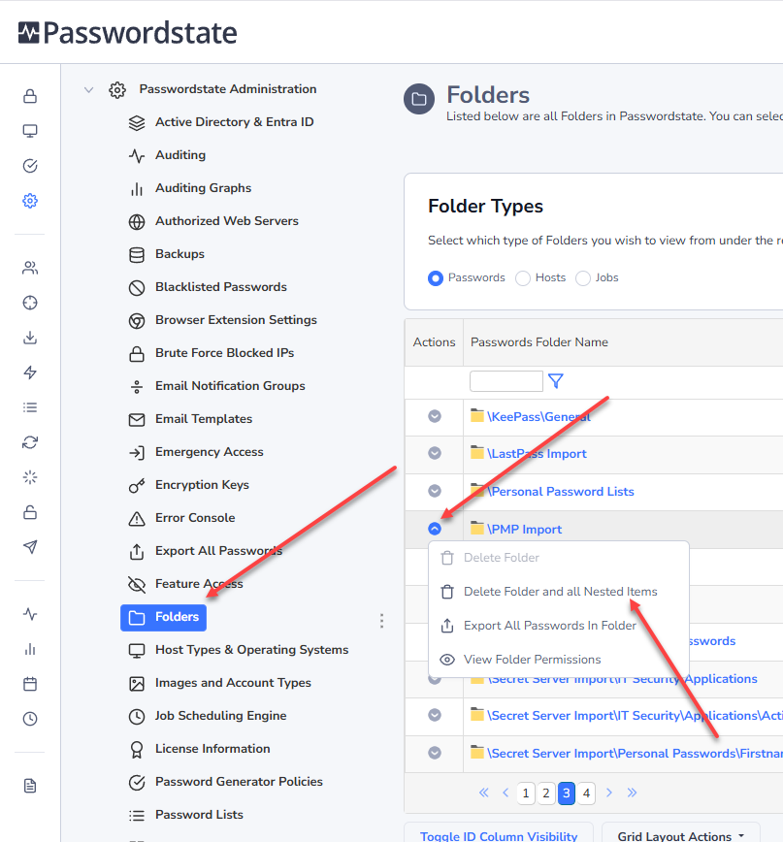The image size is (783, 842).
Task: Open the \PMP Import folder link
Action: coord(524,530)
